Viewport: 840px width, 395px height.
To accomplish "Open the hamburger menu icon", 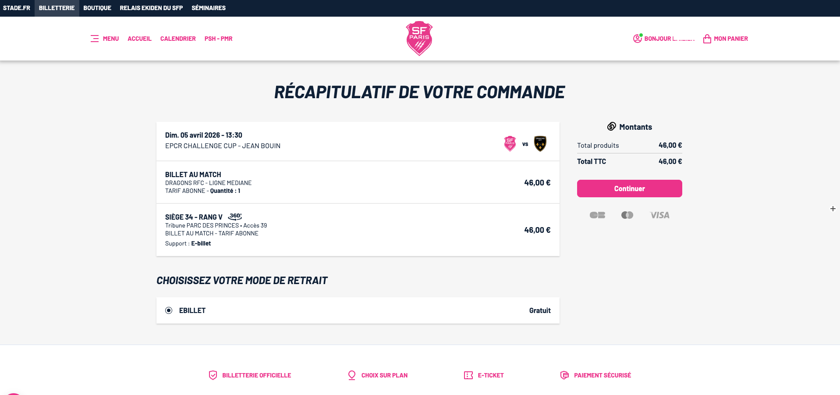I will point(95,39).
